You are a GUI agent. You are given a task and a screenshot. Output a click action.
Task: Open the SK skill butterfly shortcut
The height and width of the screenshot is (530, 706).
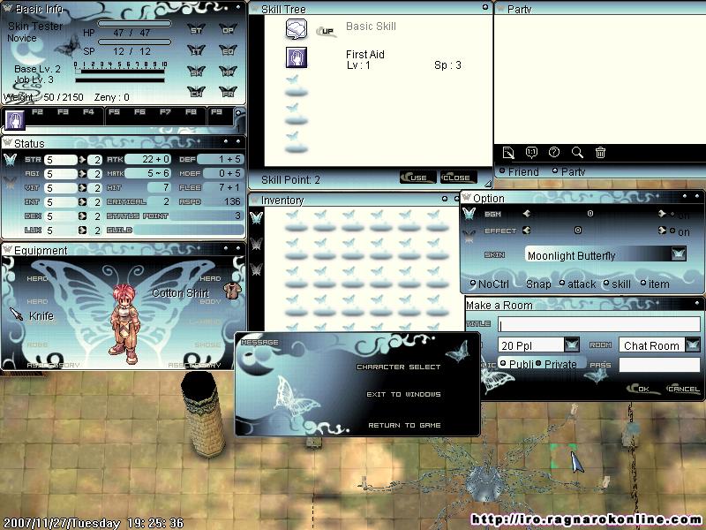(196, 72)
